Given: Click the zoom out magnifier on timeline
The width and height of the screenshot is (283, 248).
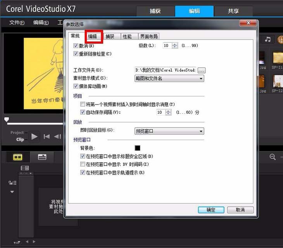Looking at the screenshot, I should click(x=273, y=157).
